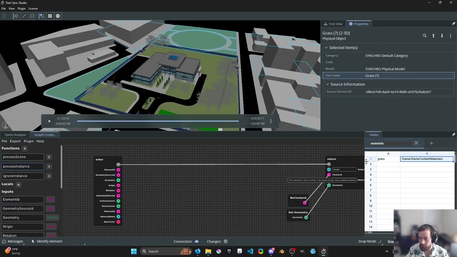Screen dimensions: 457x257
Task: Select the point snap target tool
Action: click(16, 16)
